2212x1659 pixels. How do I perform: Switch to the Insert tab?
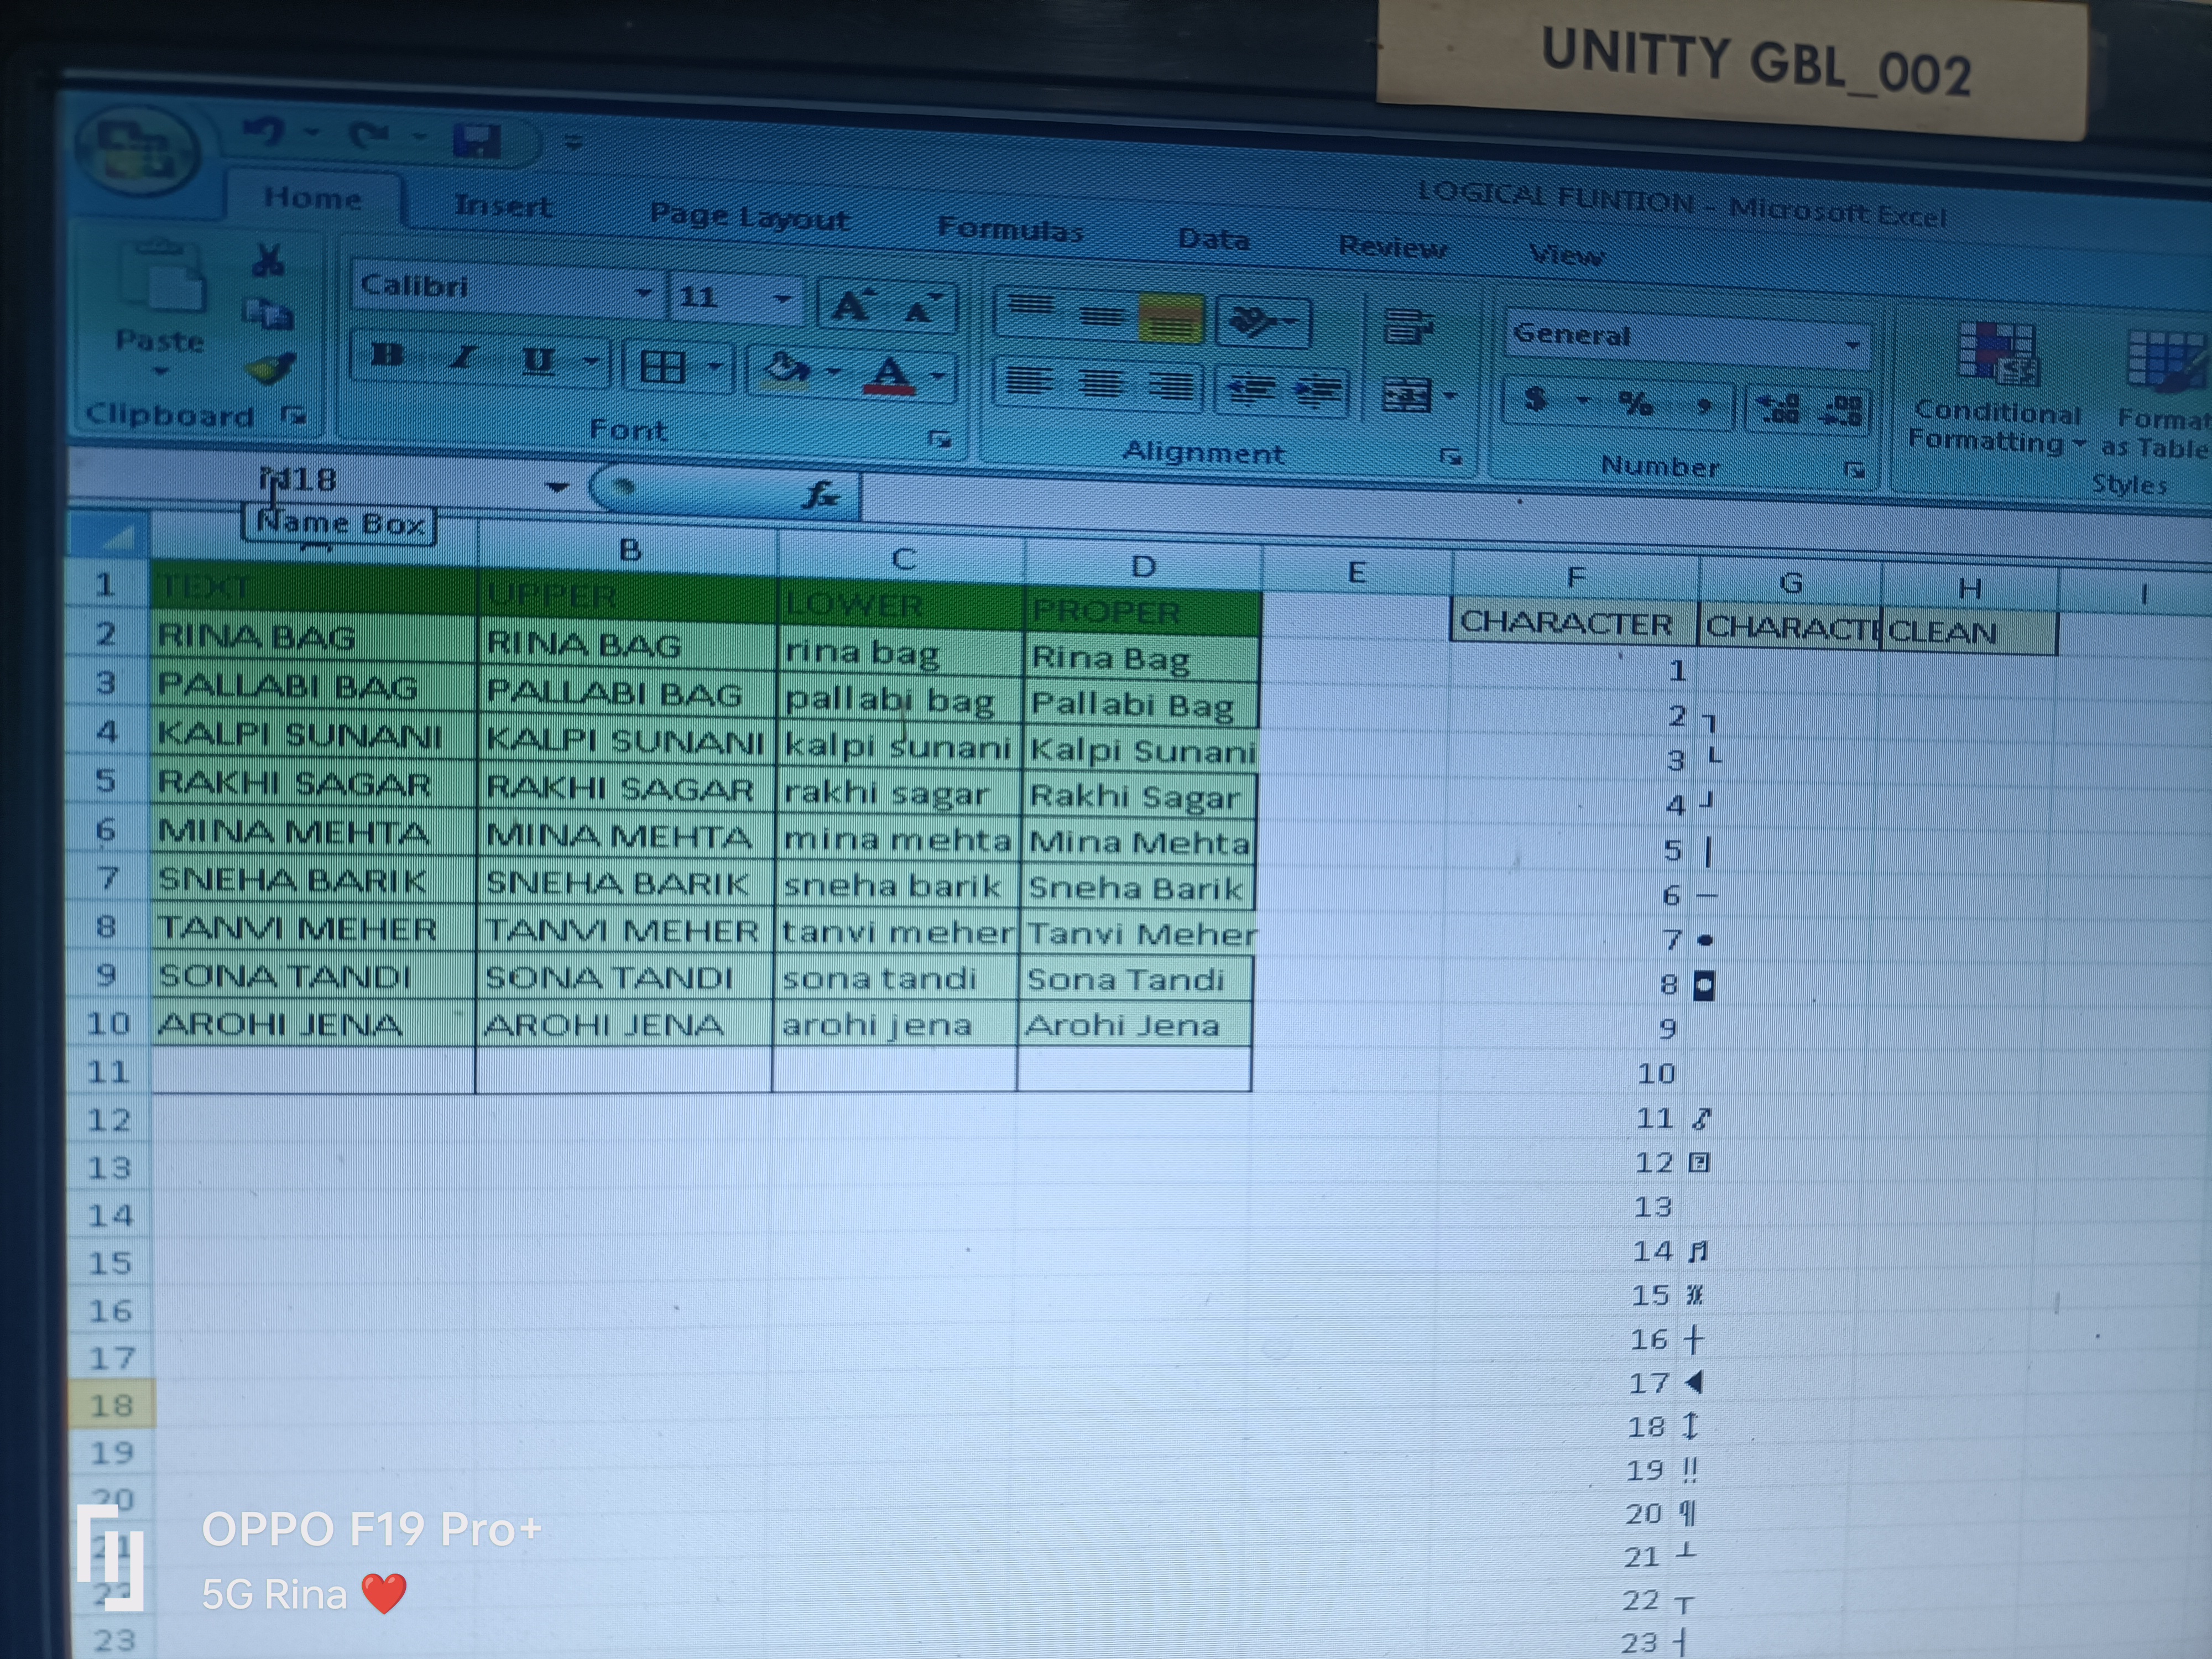[x=503, y=205]
